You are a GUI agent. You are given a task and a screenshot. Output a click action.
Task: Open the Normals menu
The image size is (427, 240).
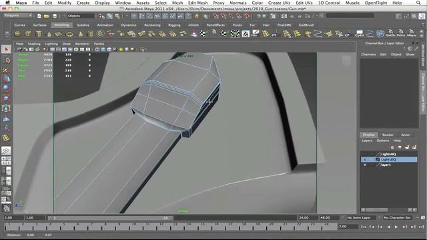coord(238,3)
